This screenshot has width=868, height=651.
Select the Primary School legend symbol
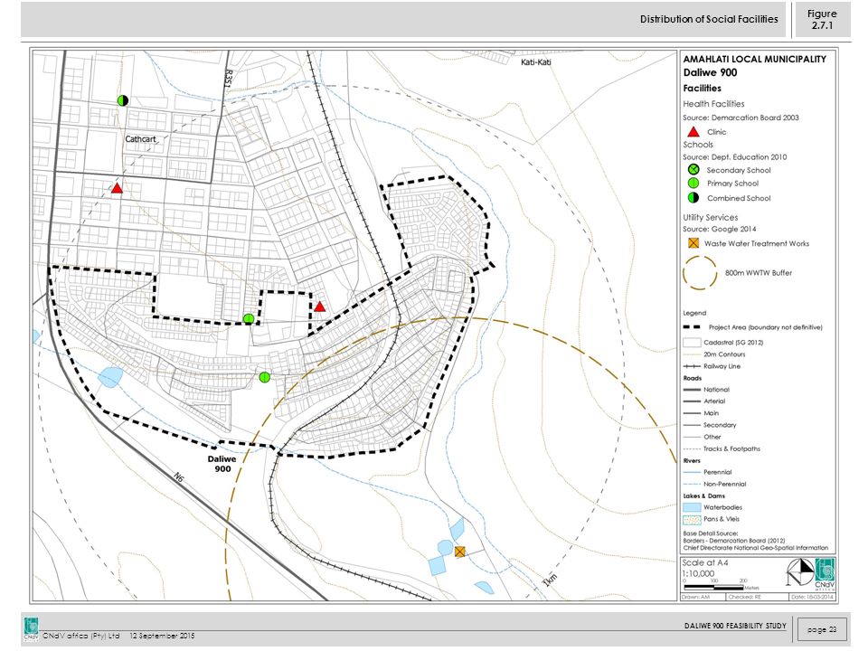pos(693,184)
